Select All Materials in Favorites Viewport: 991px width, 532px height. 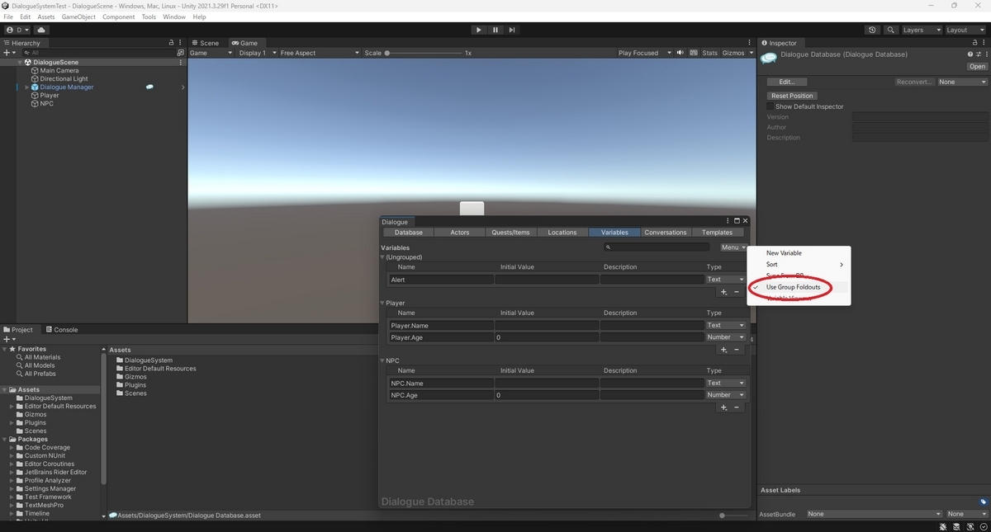tap(42, 357)
